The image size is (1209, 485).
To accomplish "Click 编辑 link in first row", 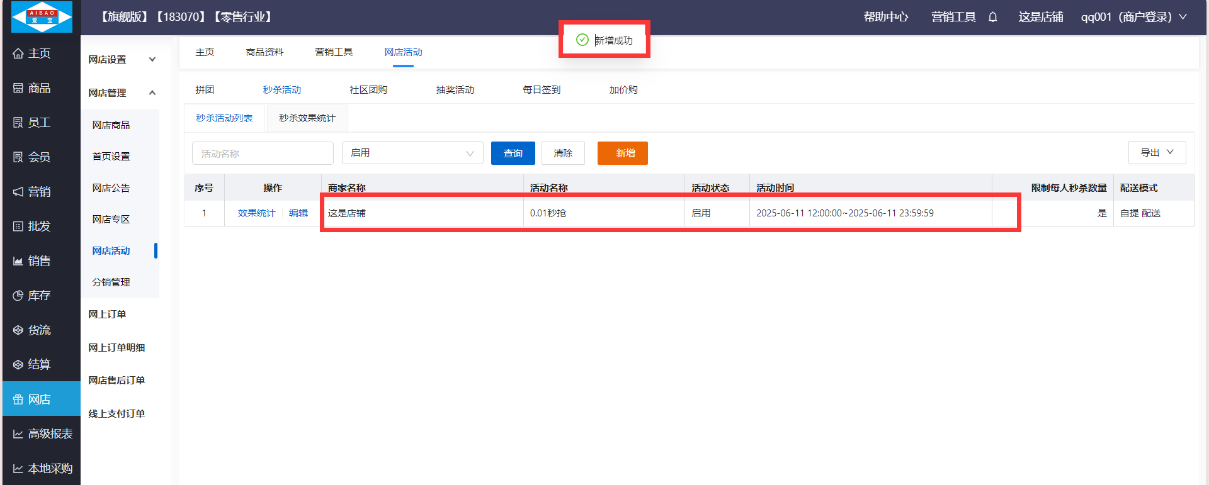I will coord(298,213).
